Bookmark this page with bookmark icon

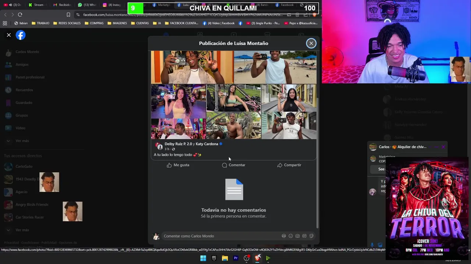click(x=68, y=15)
